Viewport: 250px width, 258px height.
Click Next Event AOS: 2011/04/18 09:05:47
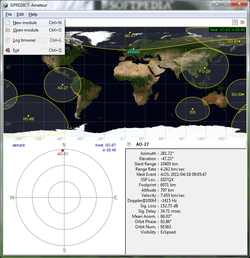pos(183,174)
